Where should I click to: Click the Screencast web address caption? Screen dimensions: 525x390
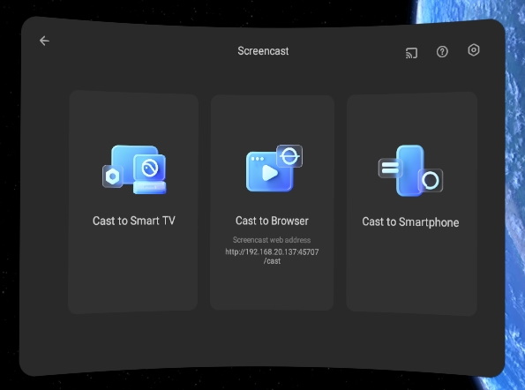click(x=272, y=240)
